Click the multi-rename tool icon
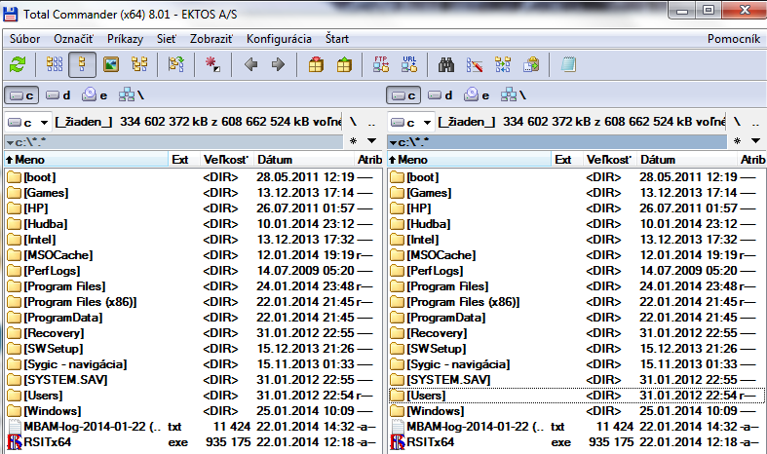 [x=474, y=64]
